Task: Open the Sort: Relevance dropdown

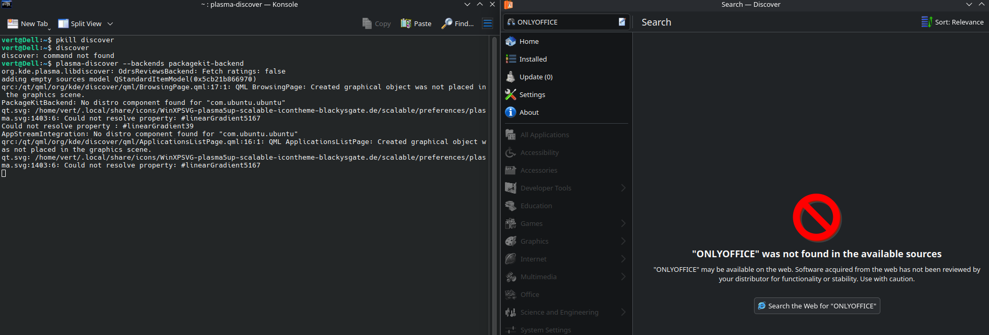Action: 952,22
